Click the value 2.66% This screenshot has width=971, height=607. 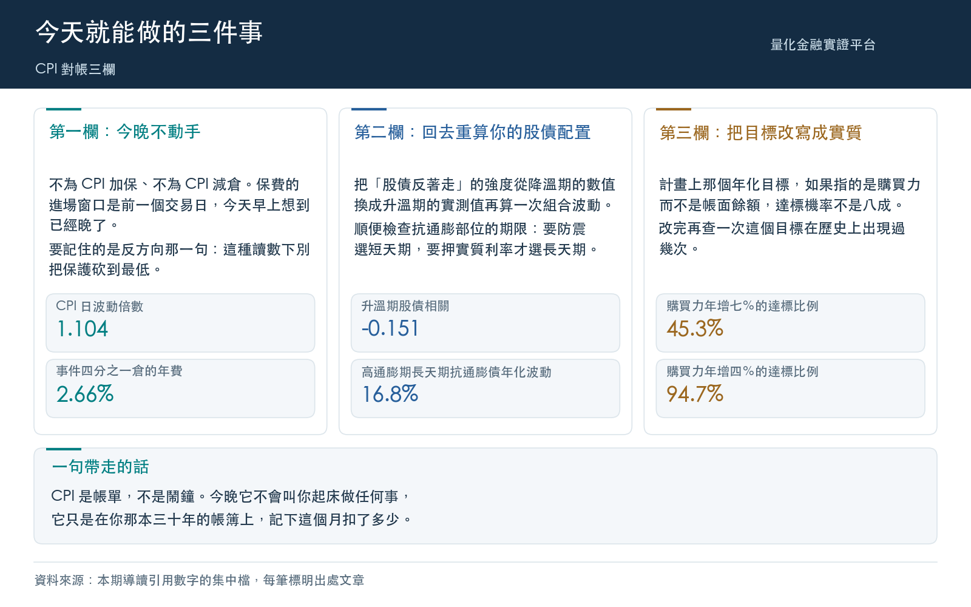(85, 394)
